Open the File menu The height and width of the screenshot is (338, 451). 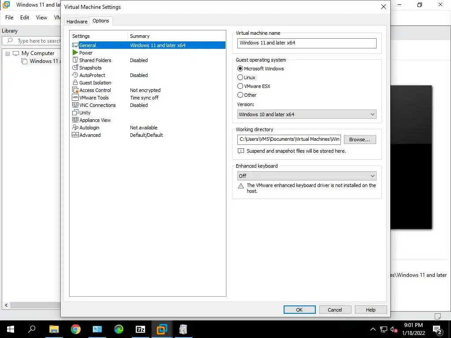click(9, 18)
